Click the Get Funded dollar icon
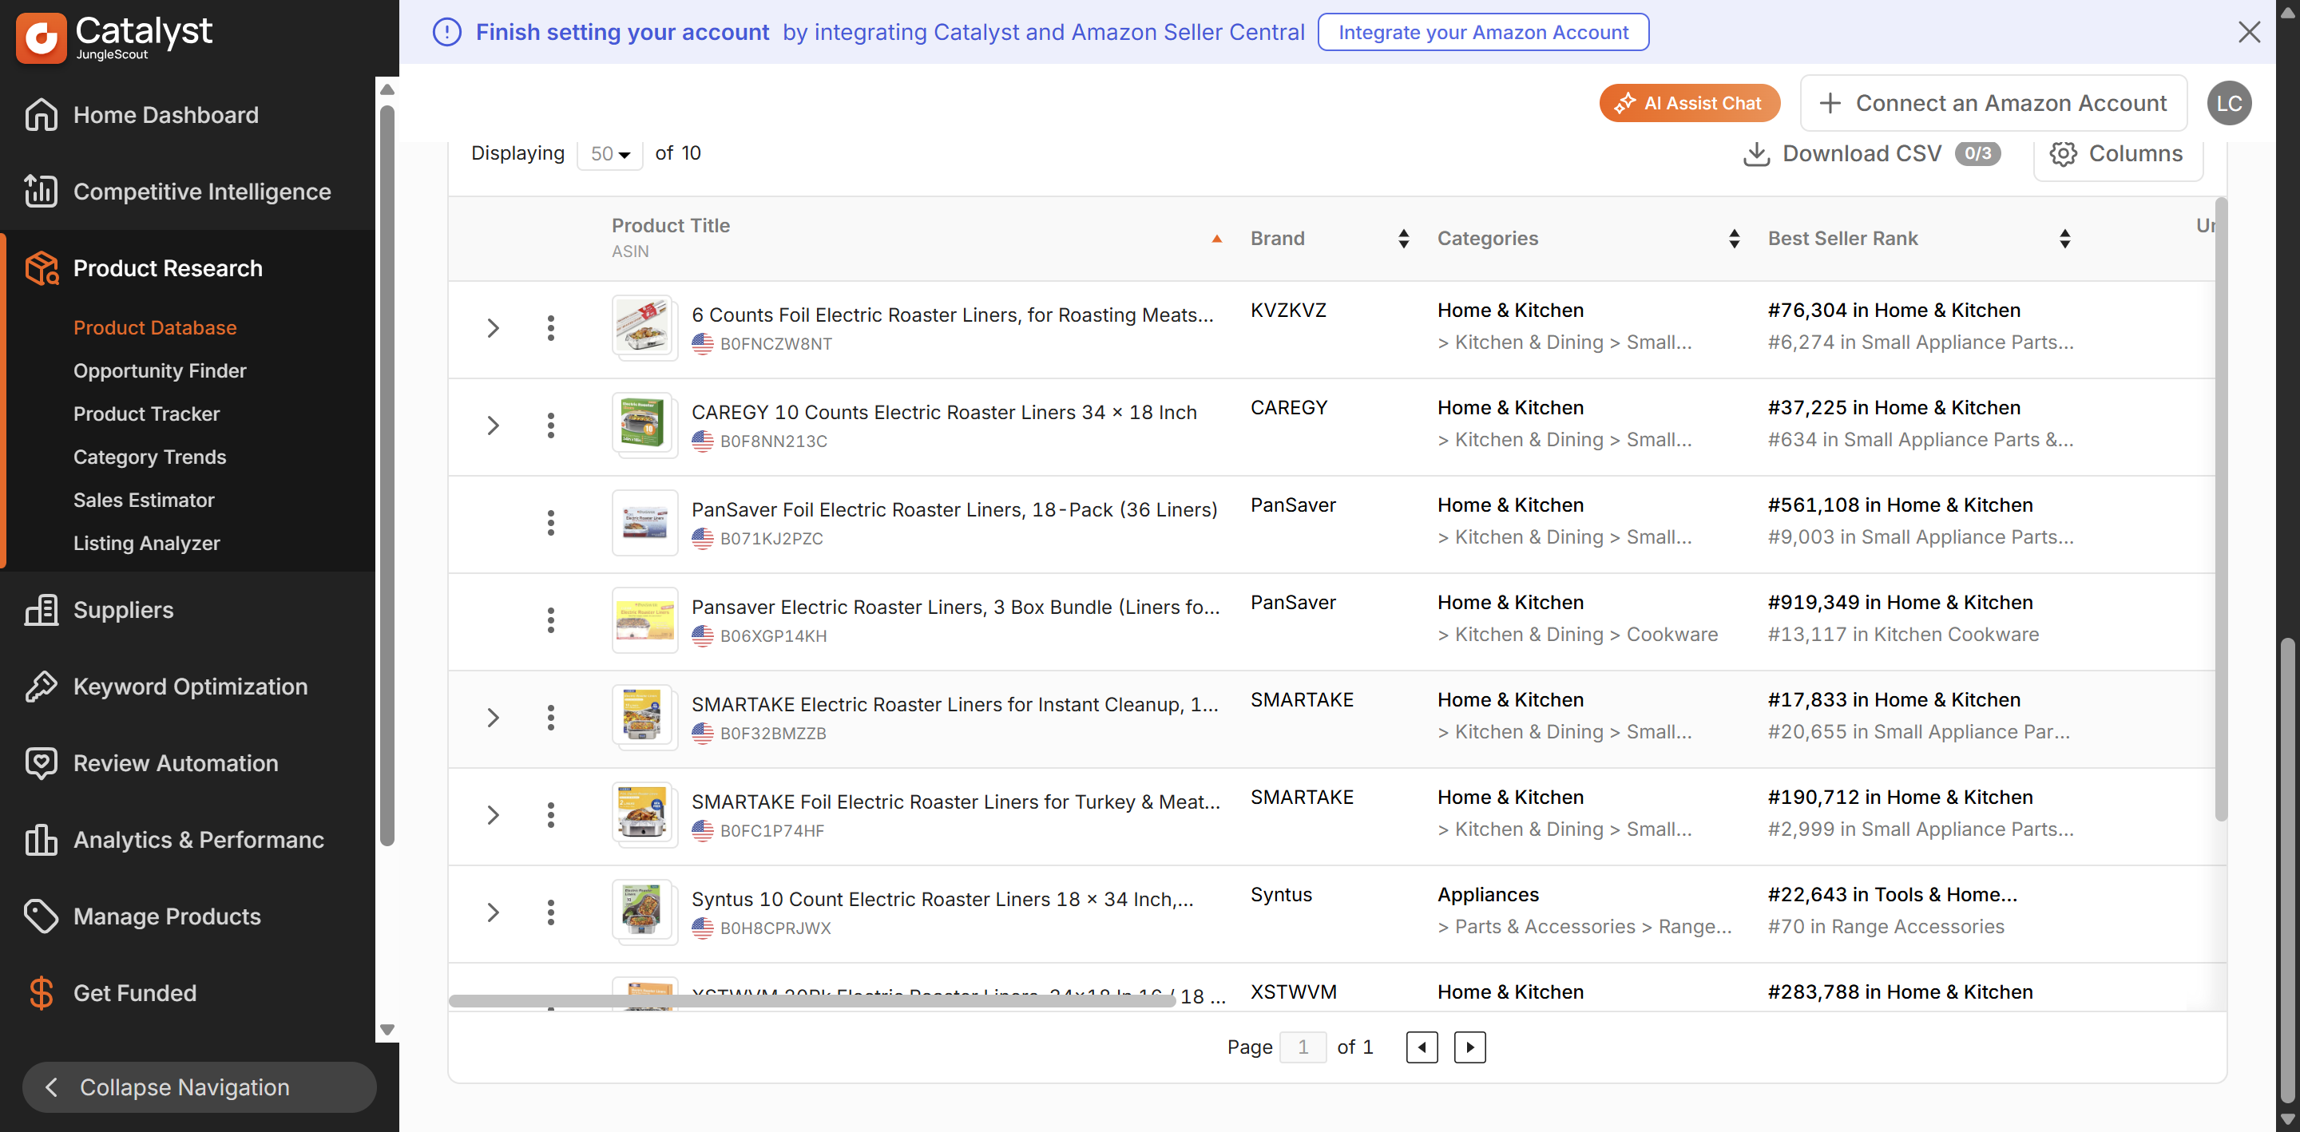 click(41, 993)
